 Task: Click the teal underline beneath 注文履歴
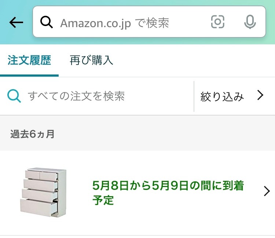tap(29, 76)
